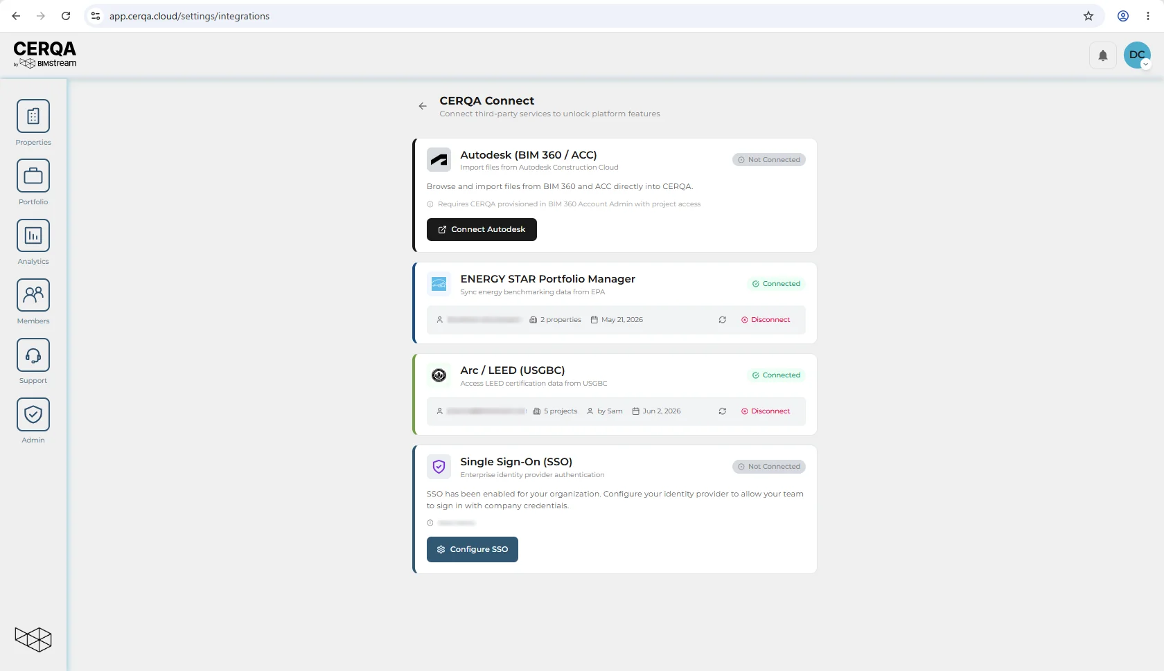Click ENERGY STAR Connected status badge

776,284
